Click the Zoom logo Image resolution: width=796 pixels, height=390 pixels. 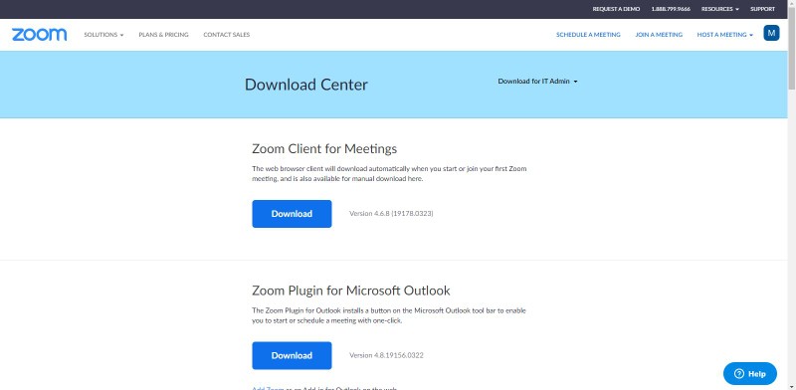(39, 35)
